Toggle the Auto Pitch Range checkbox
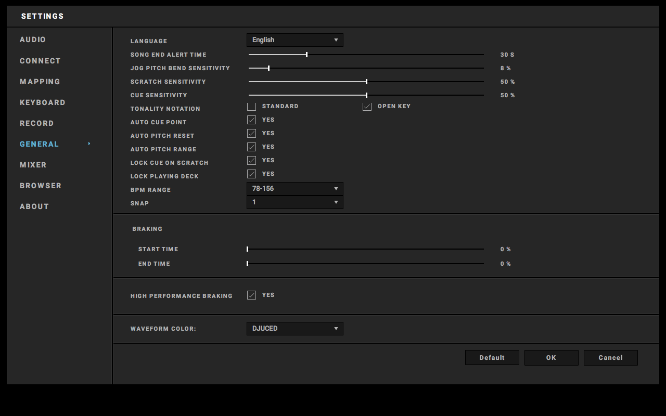Viewport: 666px width, 416px height. tap(252, 147)
